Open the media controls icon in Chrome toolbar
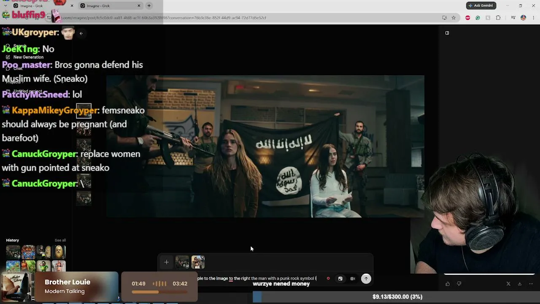 (x=513, y=18)
